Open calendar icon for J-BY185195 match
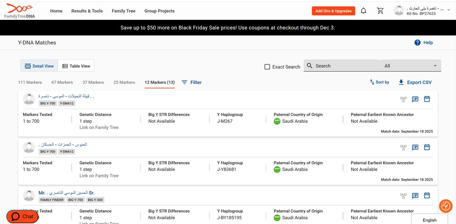 click(427, 195)
